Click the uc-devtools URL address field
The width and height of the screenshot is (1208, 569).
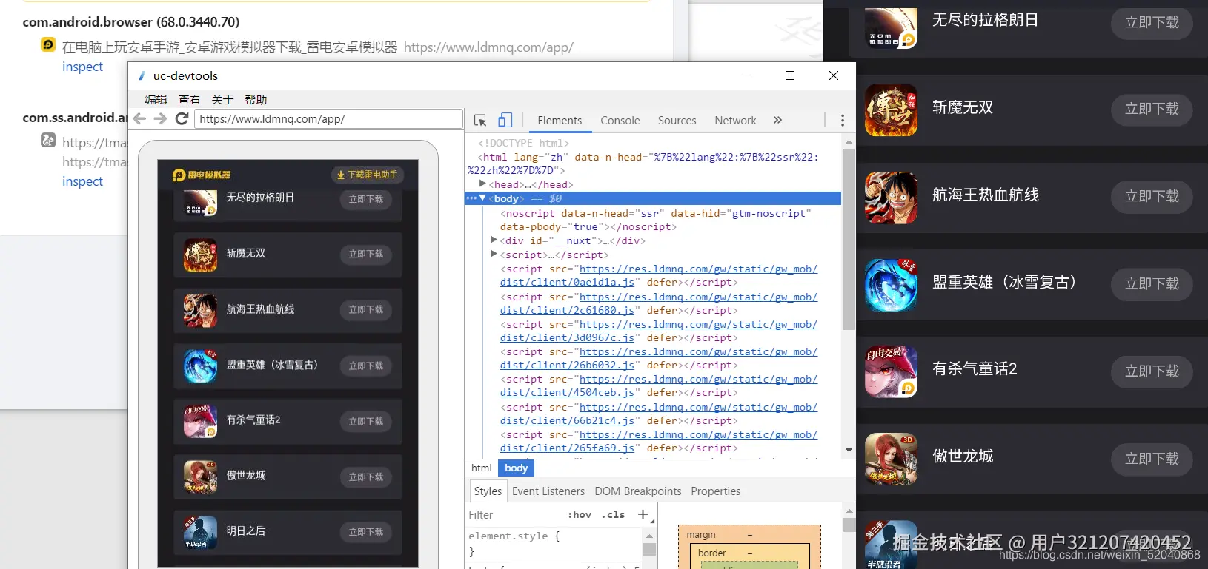click(328, 119)
